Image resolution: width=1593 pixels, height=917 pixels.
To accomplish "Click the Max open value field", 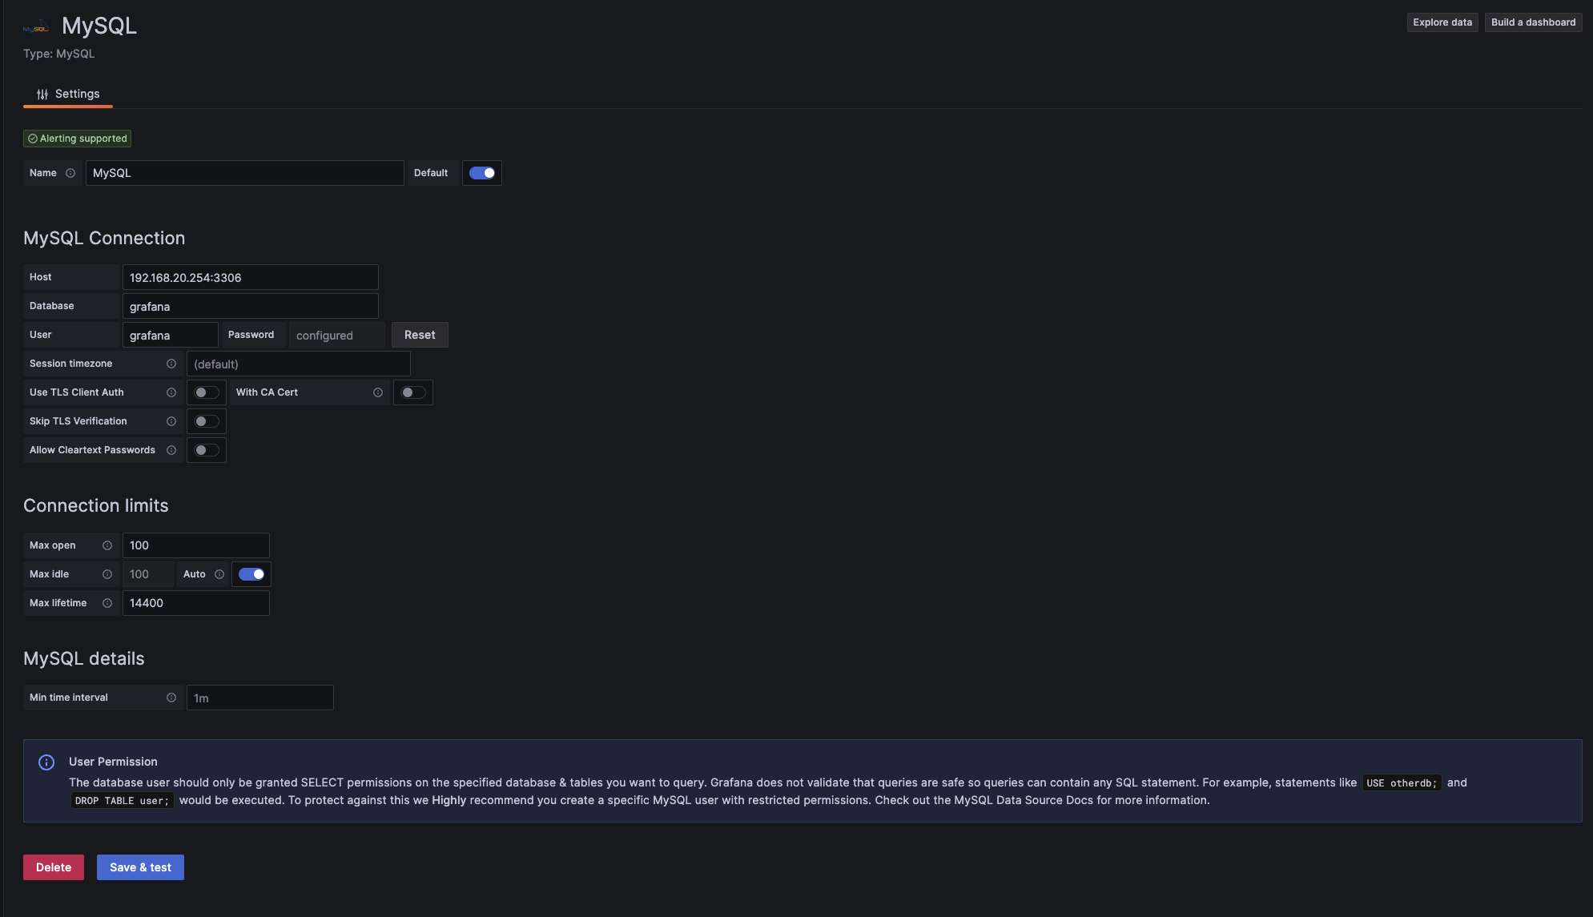I will [196, 545].
